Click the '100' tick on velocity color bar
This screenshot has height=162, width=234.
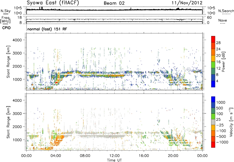coord(220,114)
